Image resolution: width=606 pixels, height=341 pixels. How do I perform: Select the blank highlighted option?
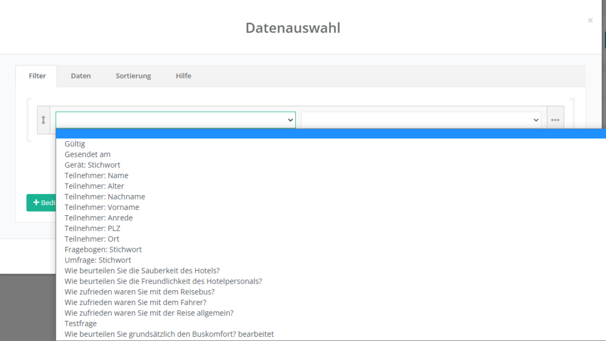[331, 134]
